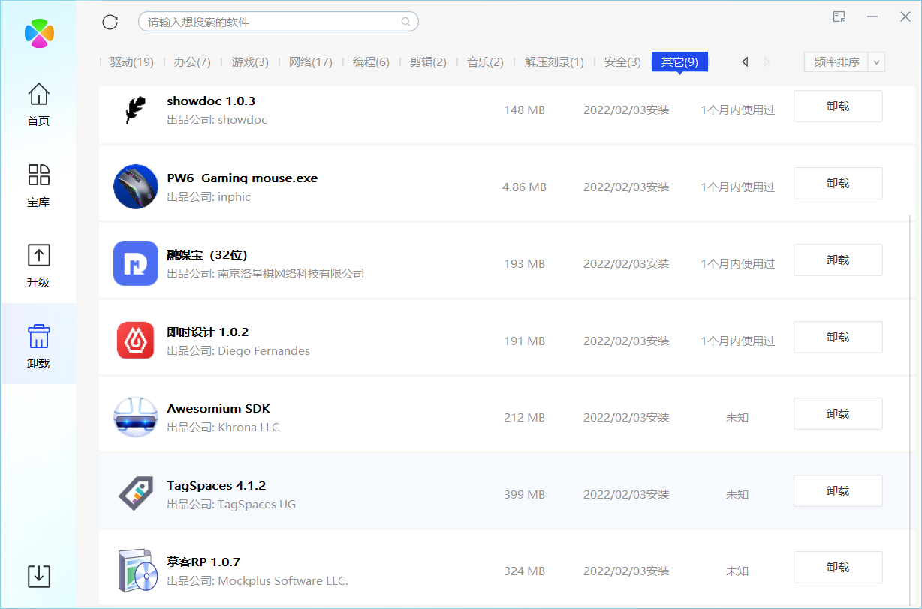The height and width of the screenshot is (609, 922).
Task: Click publisher text Mockplus Software LLC.
Action: click(x=283, y=581)
